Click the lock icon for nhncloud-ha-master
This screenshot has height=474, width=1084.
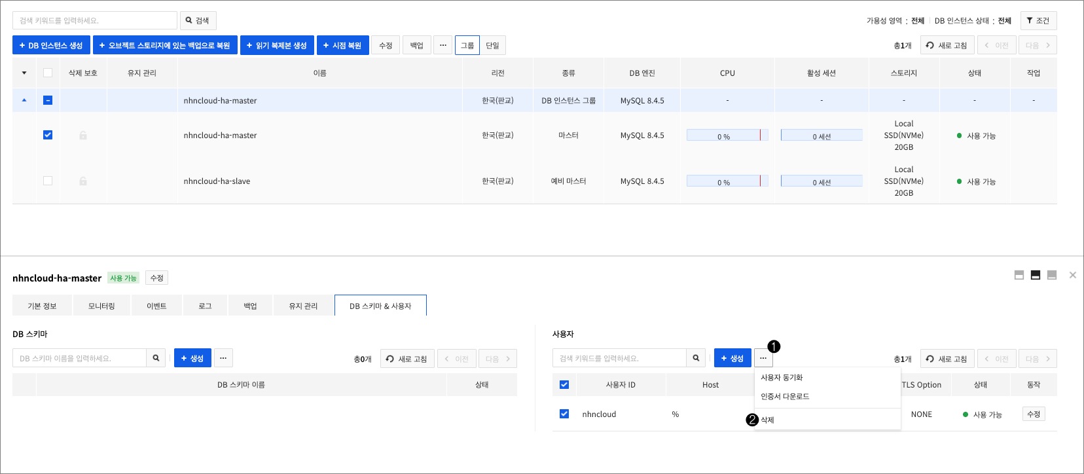83,135
